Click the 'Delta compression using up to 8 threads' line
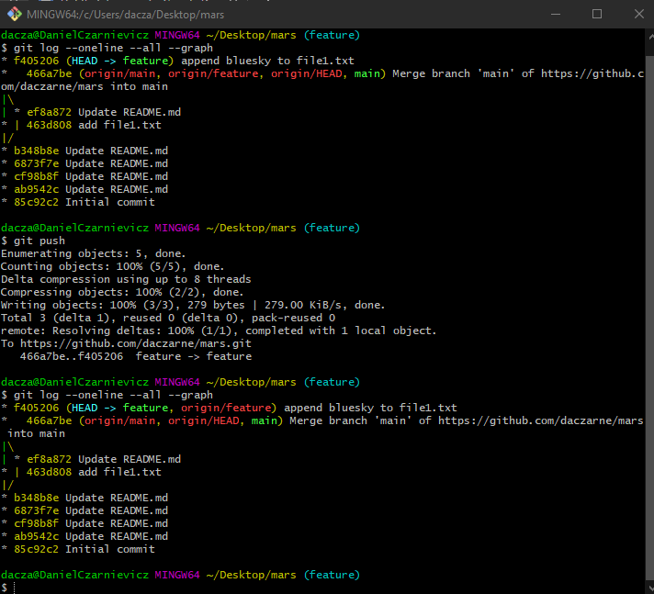 (126, 279)
